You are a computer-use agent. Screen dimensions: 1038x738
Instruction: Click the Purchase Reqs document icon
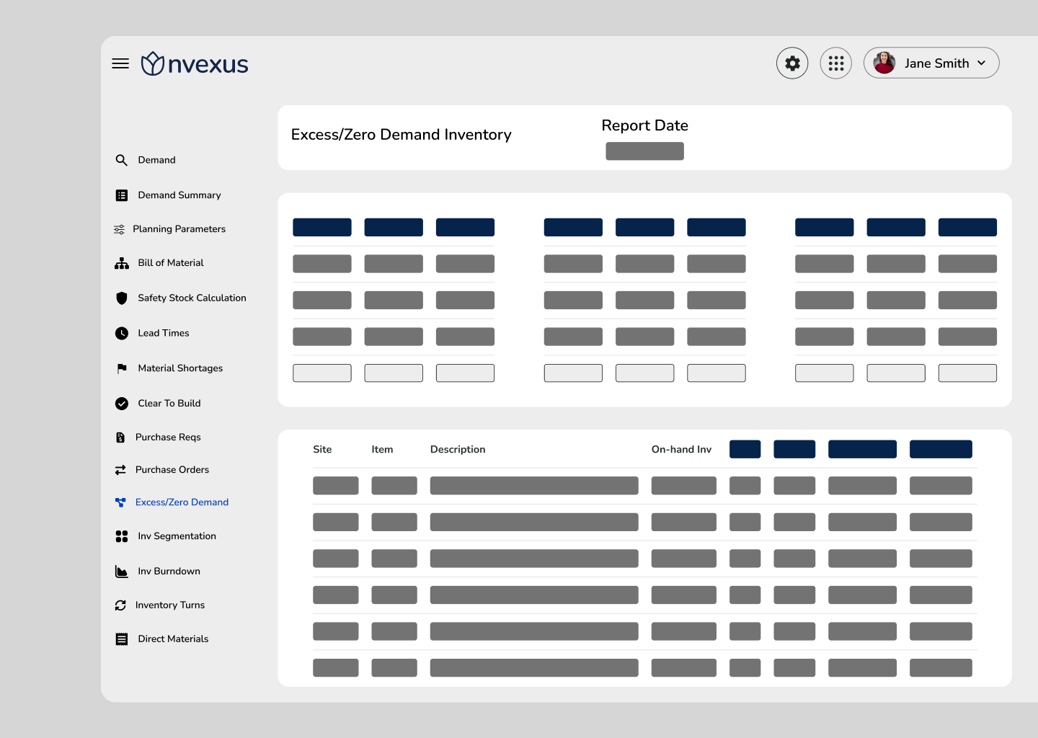(120, 437)
